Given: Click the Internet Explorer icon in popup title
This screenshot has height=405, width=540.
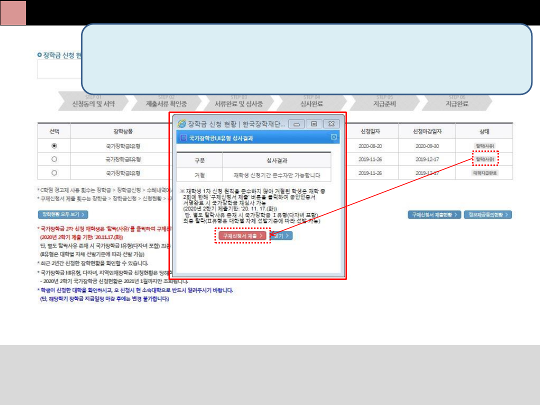Looking at the screenshot, I should click(181, 123).
